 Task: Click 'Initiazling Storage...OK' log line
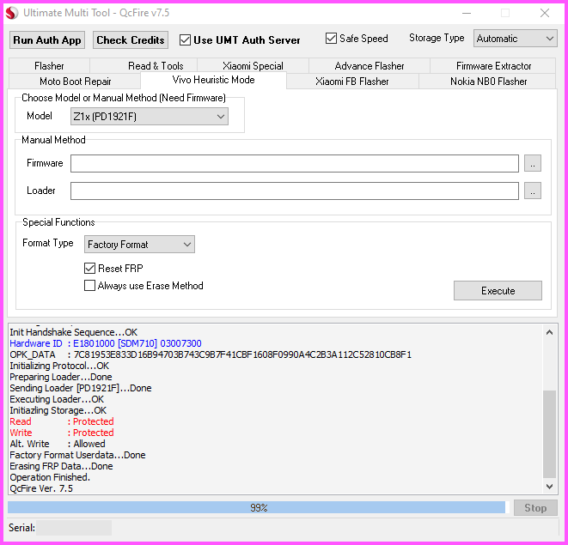(x=58, y=411)
